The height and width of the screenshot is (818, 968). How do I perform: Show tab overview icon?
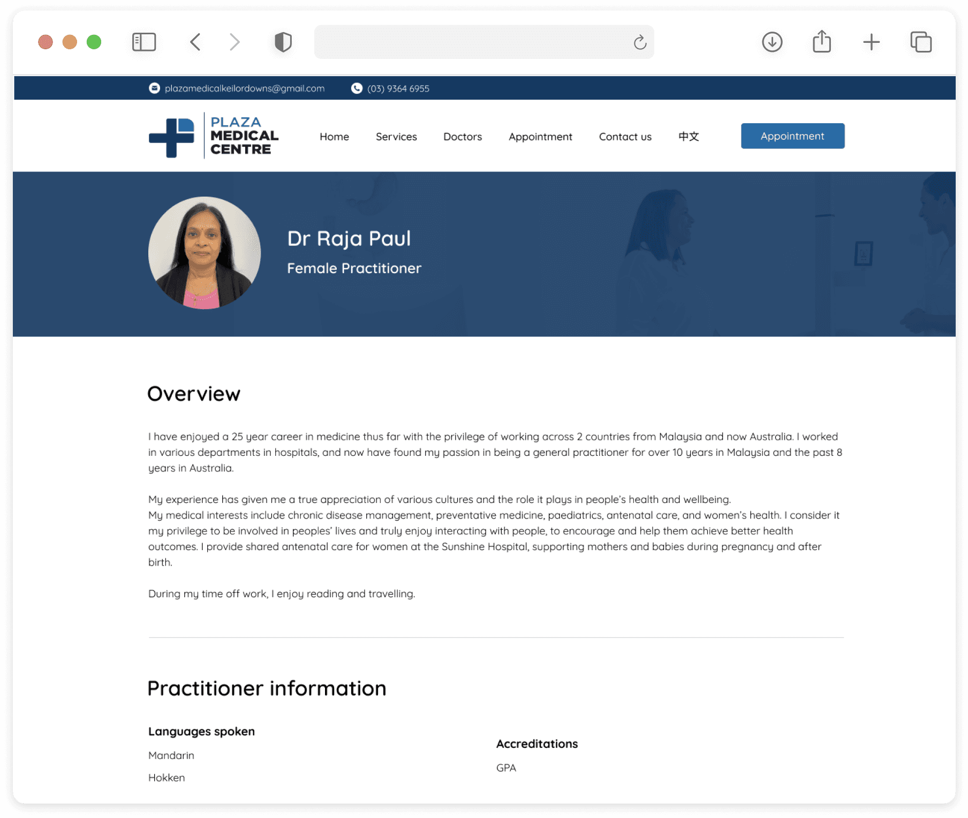click(921, 42)
